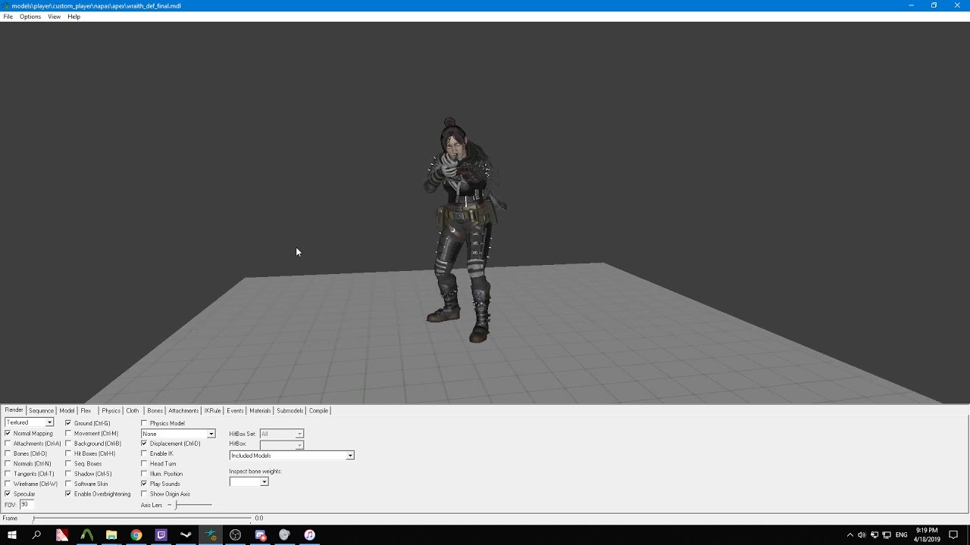The width and height of the screenshot is (970, 545).
Task: Enable Bones (Ctrl-O) checkbox
Action: pyautogui.click(x=8, y=453)
